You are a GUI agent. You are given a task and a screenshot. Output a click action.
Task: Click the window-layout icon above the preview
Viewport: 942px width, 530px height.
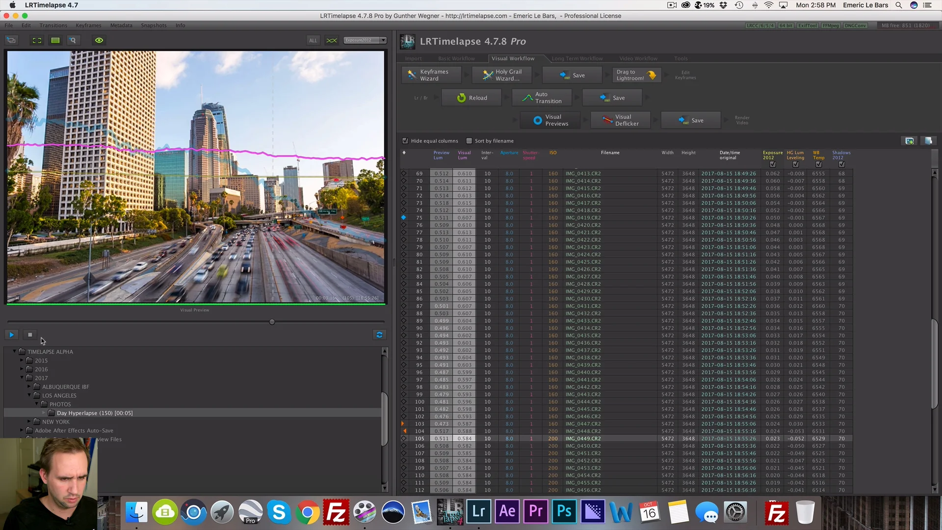[x=11, y=40]
